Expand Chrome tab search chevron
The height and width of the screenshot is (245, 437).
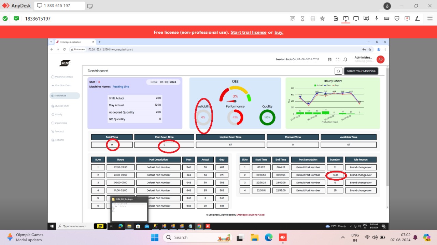[51, 42]
